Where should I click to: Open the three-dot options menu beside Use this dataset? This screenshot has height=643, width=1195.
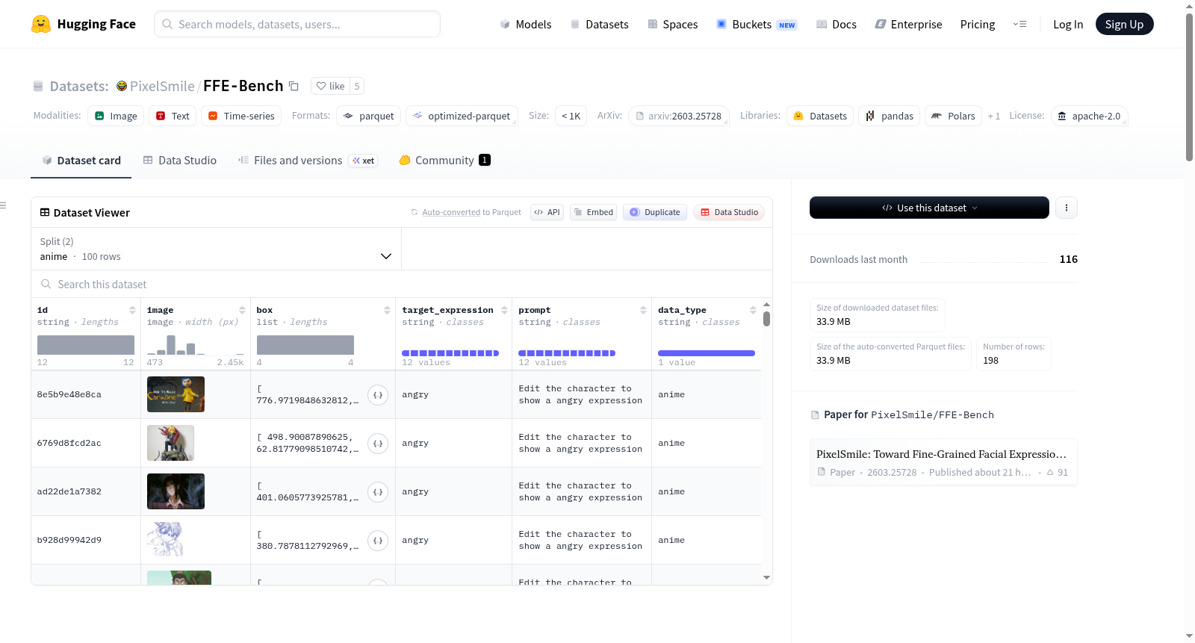click(1067, 208)
